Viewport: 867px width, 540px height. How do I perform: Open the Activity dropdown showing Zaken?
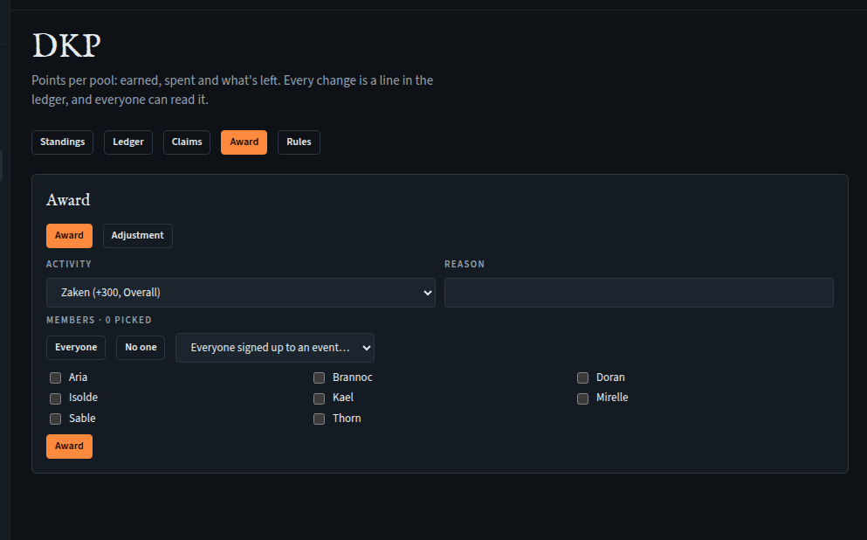coord(240,293)
